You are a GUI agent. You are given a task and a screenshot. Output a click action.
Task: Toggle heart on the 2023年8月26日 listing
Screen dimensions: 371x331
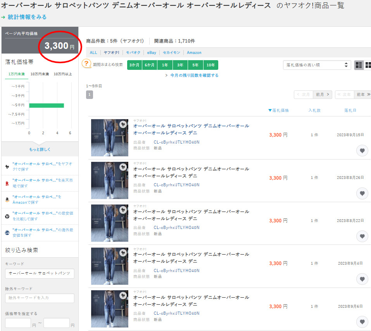pos(362,193)
